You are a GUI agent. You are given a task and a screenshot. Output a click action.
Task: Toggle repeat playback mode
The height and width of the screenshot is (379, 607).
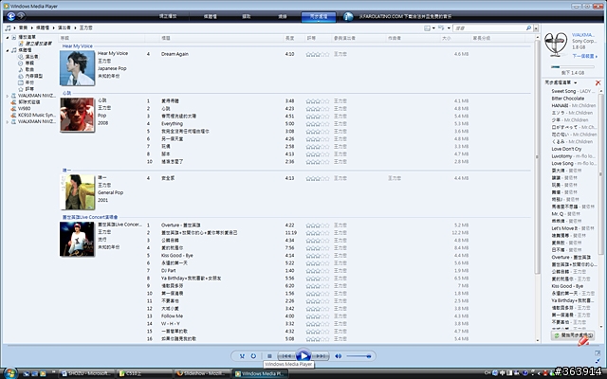click(253, 356)
